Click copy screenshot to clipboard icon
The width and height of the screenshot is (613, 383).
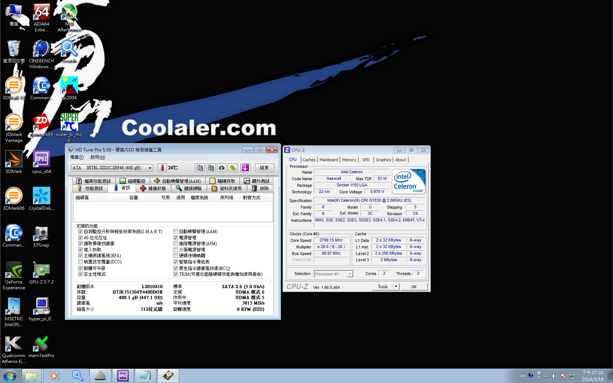point(211,168)
